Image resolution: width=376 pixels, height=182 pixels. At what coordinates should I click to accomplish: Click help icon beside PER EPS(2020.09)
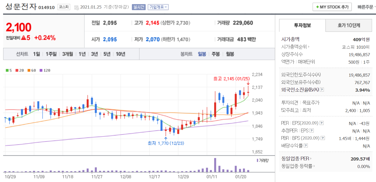322,123
